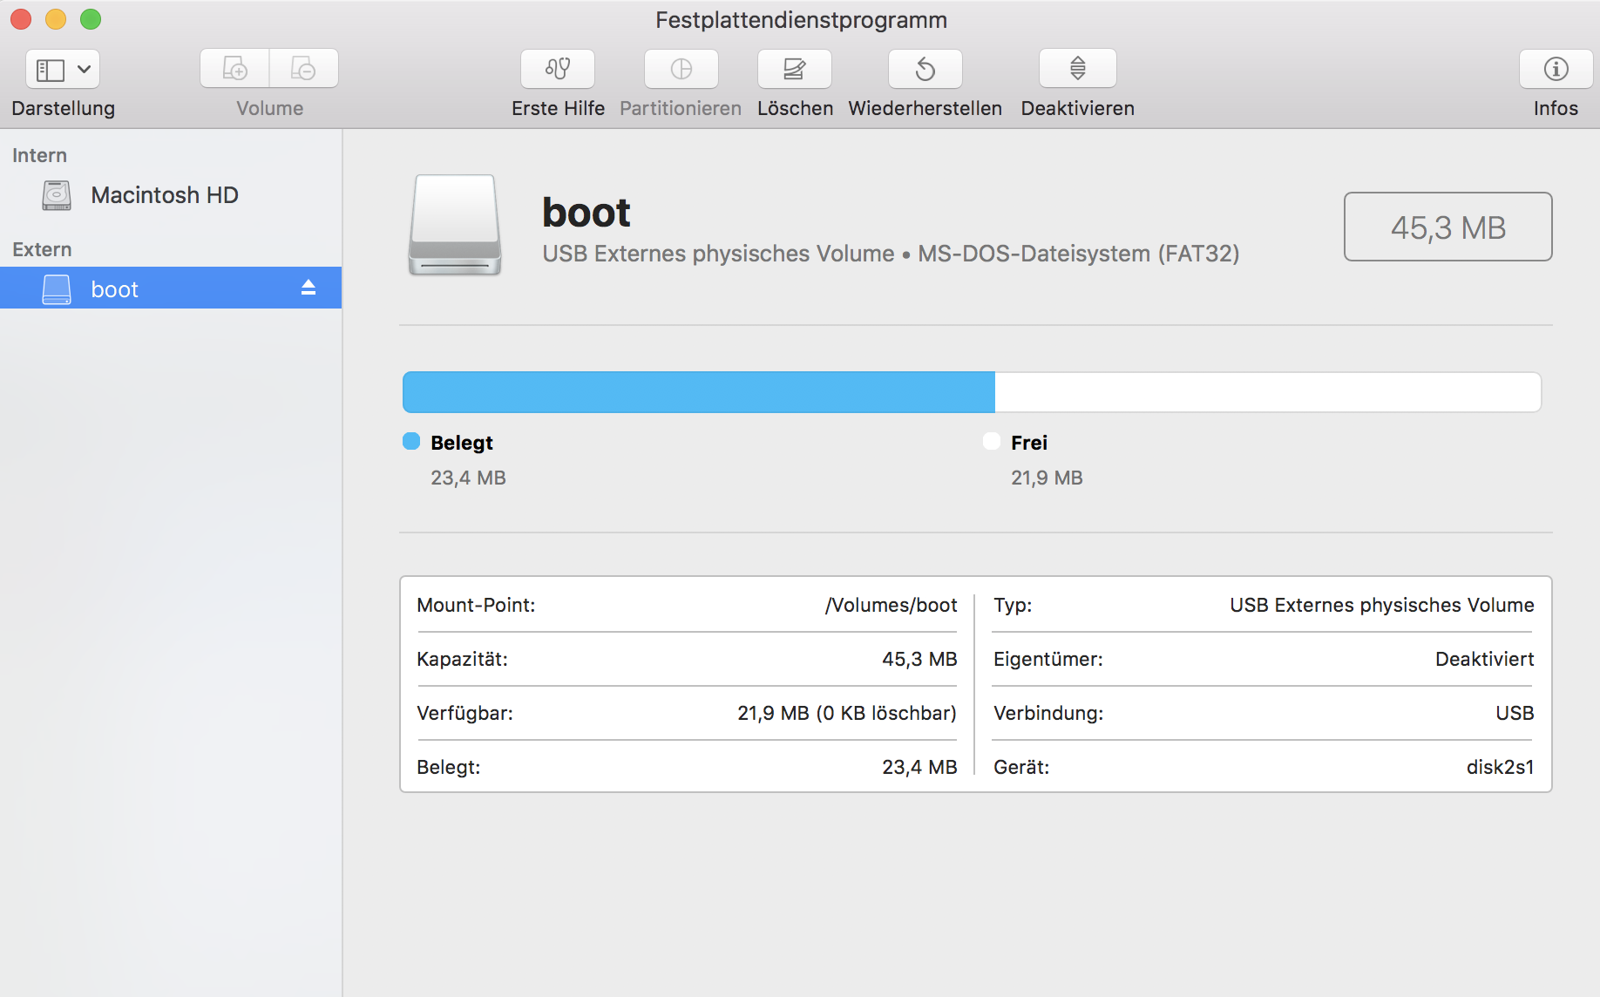This screenshot has width=1600, height=997.
Task: Click the disk2s1 device value
Action: pyautogui.click(x=1501, y=767)
